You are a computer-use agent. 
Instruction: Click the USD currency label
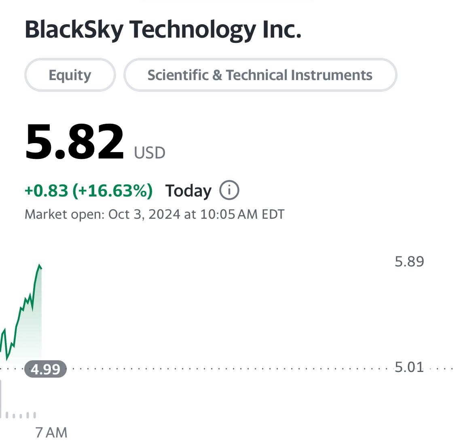(x=149, y=153)
